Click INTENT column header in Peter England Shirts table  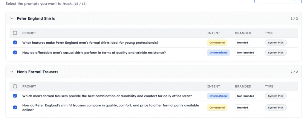pyautogui.click(x=213, y=33)
